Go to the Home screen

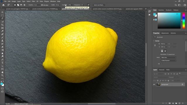click(4, 5)
